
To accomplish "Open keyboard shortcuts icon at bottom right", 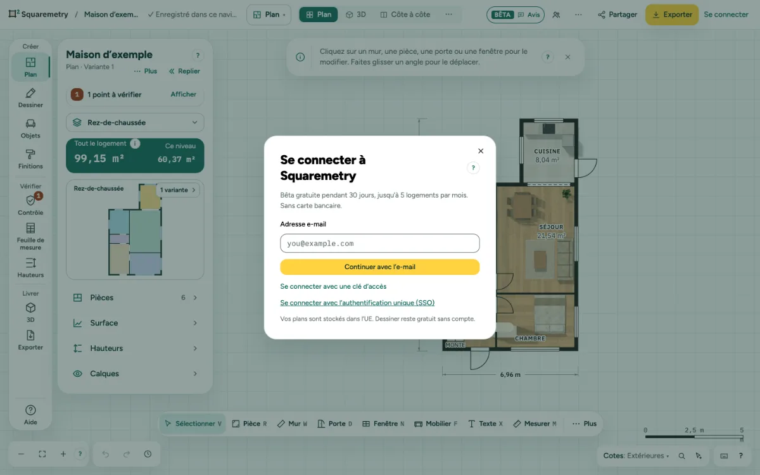I will click(x=724, y=456).
